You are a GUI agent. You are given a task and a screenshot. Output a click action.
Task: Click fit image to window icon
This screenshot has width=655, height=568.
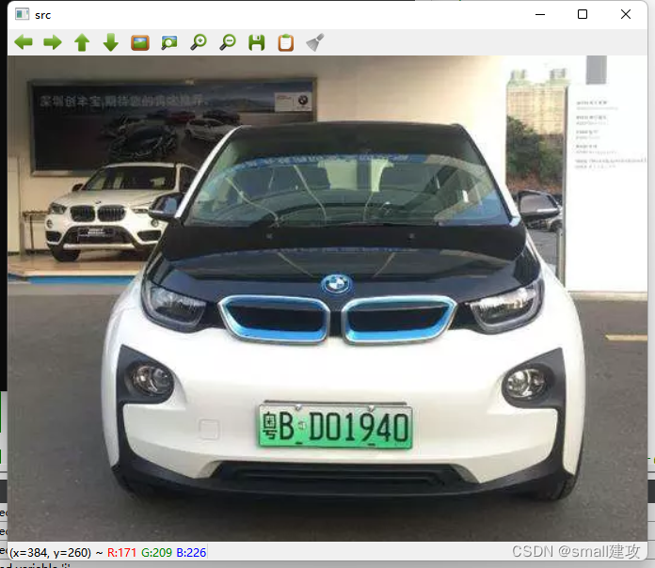tap(169, 42)
